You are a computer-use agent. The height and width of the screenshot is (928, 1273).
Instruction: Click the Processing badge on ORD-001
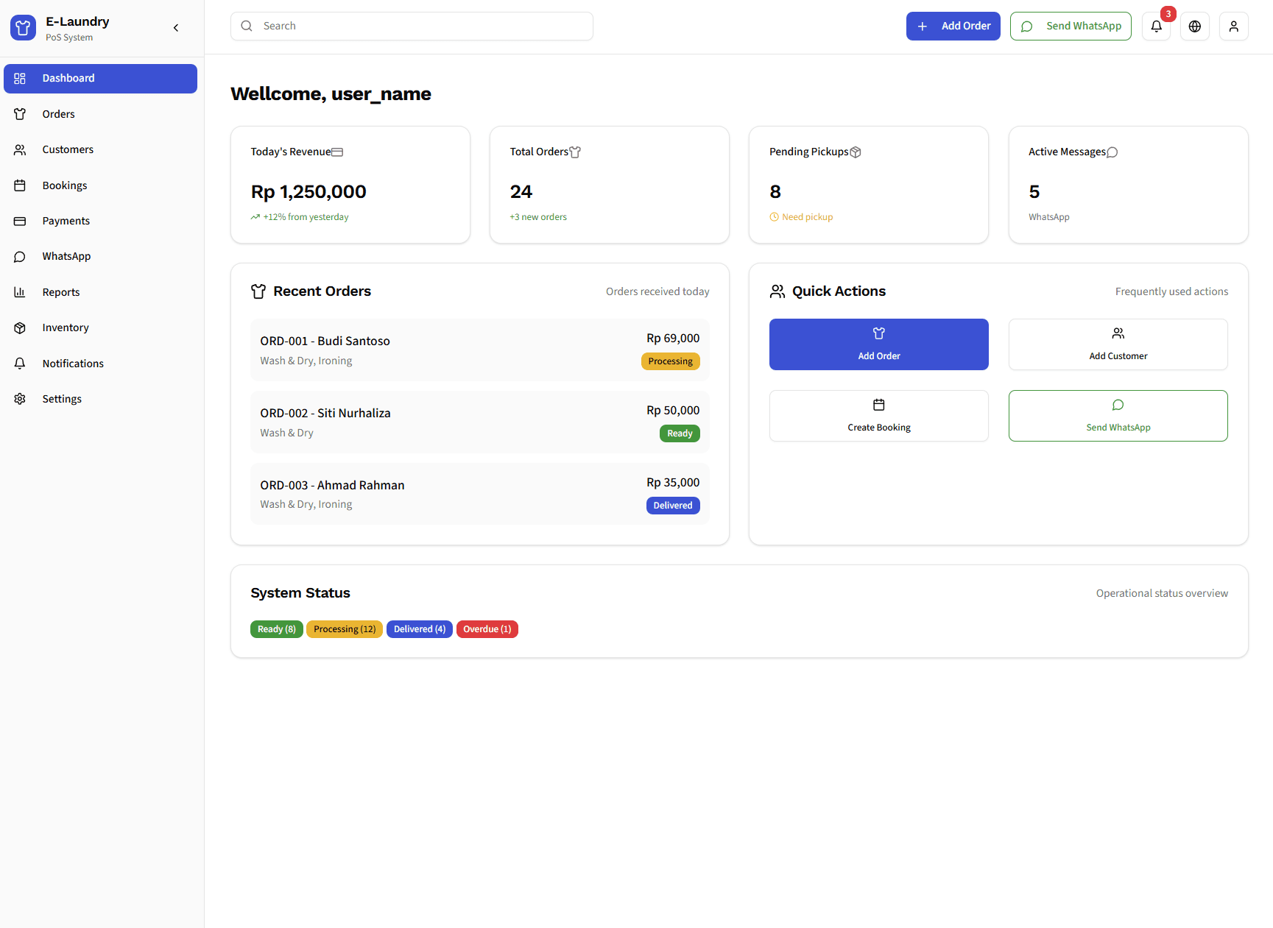pyautogui.click(x=671, y=361)
